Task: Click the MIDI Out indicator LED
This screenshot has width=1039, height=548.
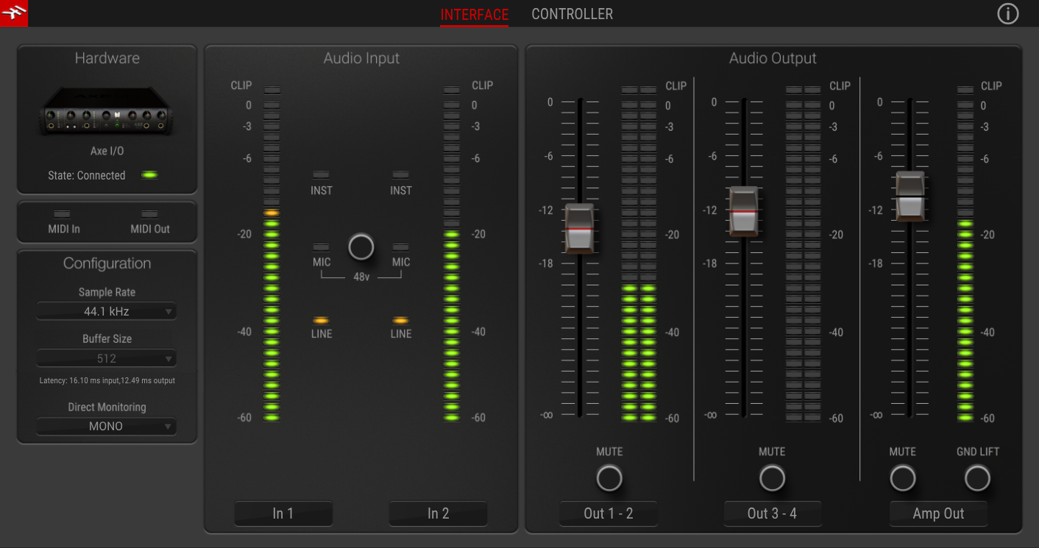Action: (149, 214)
